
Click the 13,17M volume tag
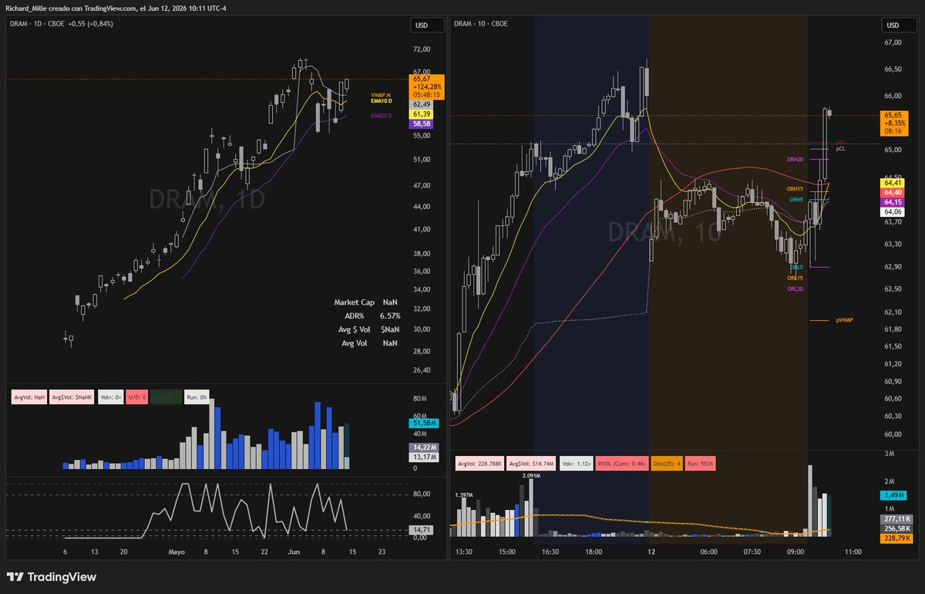(x=425, y=457)
